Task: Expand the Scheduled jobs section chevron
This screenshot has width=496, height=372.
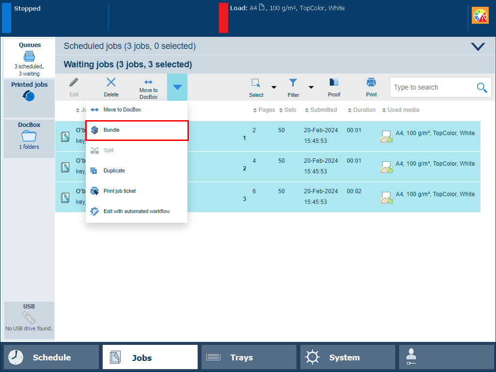Action: coord(478,46)
